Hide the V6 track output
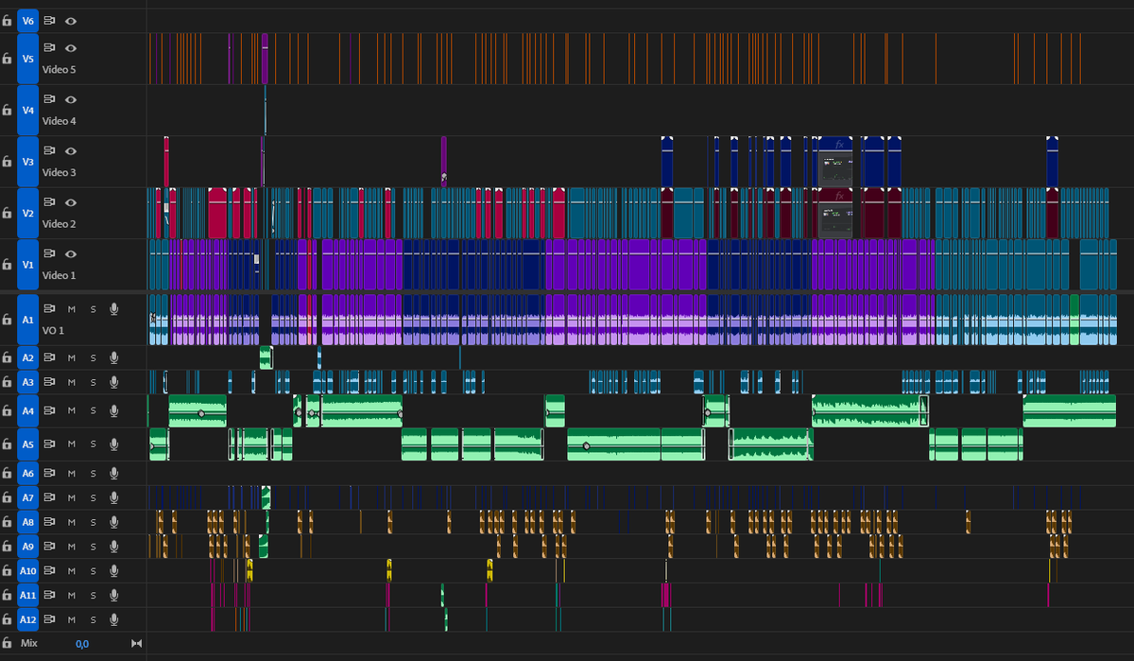The width and height of the screenshot is (1134, 661). 71,20
